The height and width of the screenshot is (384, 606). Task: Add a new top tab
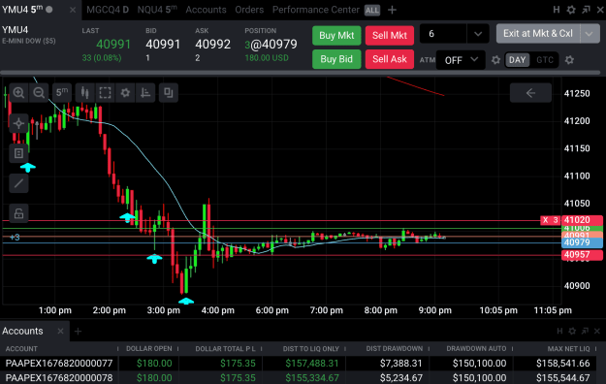(x=392, y=10)
